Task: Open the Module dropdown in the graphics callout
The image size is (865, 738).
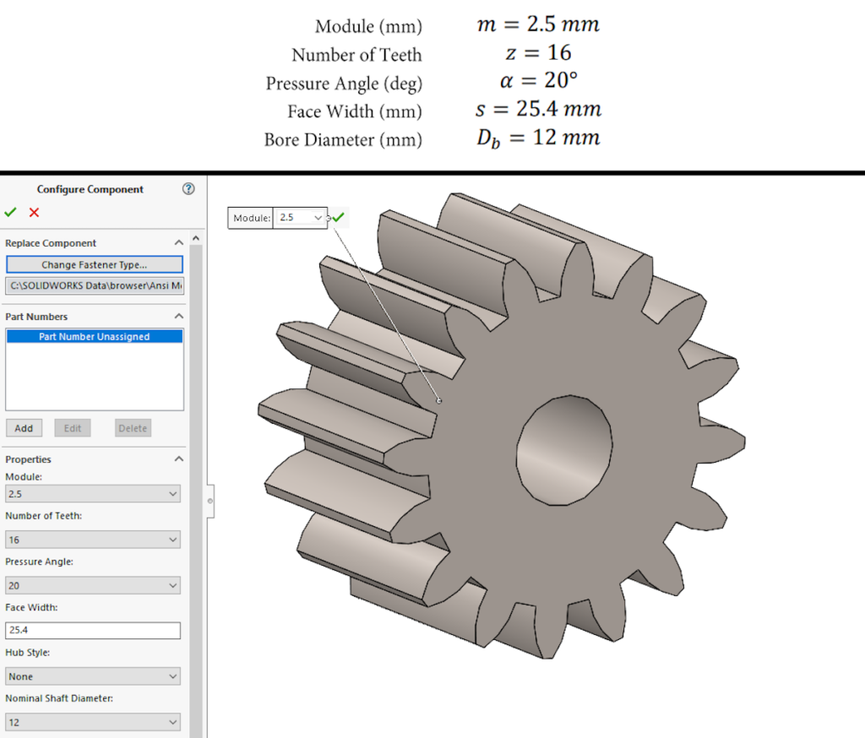Action: 320,217
